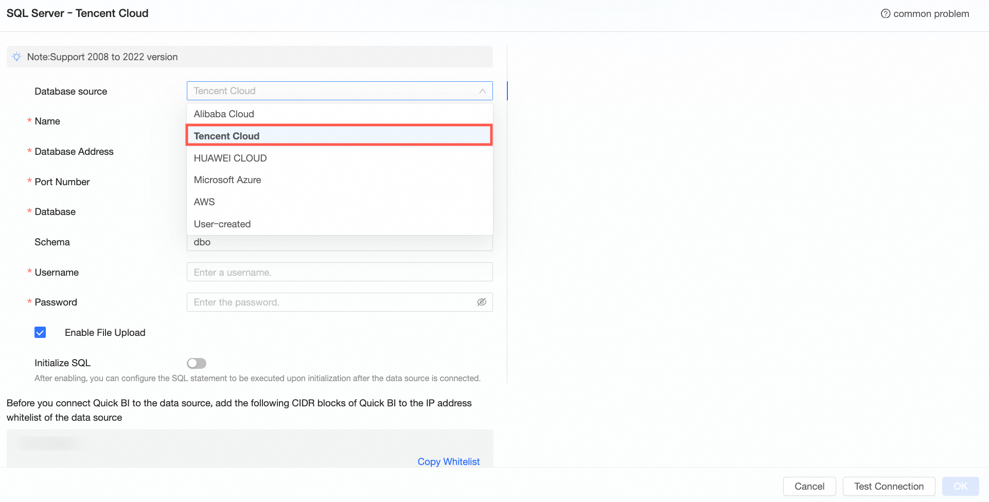Open the common problem link text

931,14
